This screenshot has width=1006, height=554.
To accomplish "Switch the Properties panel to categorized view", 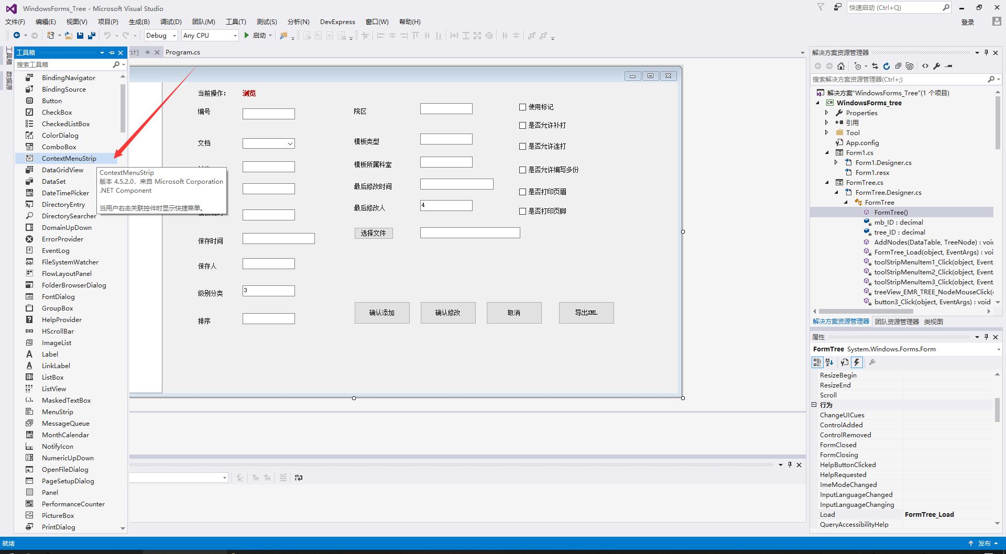I will 817,362.
